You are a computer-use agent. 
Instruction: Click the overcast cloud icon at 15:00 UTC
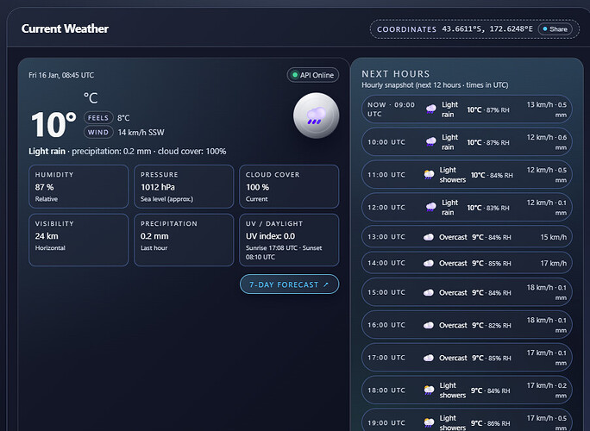click(429, 292)
